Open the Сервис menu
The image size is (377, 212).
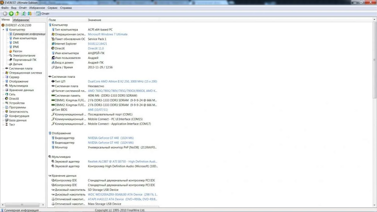tap(53, 8)
